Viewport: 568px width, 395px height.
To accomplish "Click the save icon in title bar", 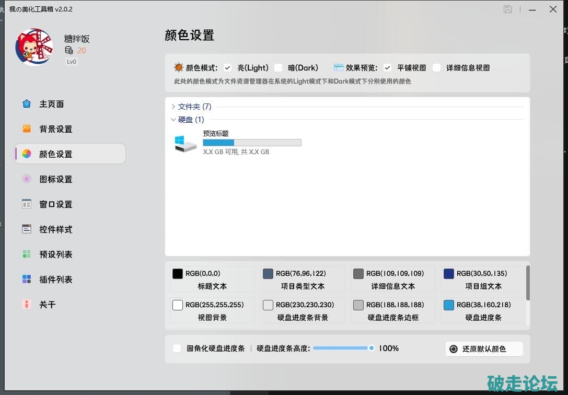I will point(507,9).
